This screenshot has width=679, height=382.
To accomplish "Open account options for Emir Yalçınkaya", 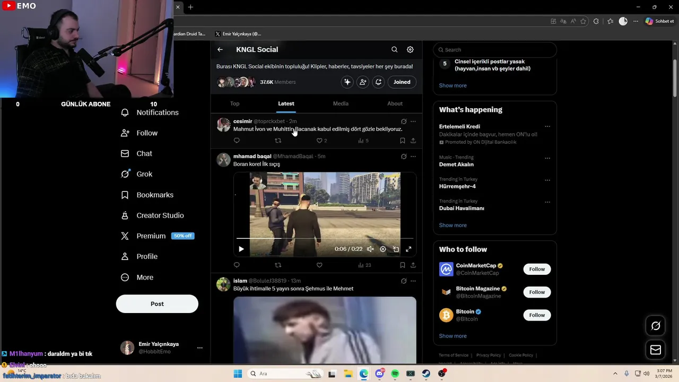I will tap(199, 348).
